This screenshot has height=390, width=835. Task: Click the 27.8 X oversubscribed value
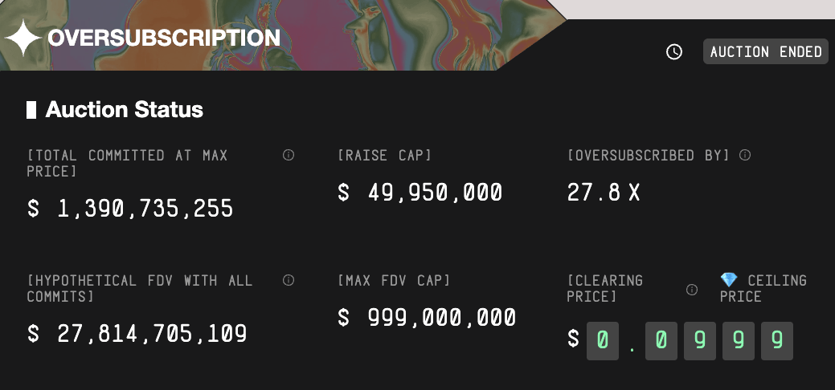click(x=604, y=192)
